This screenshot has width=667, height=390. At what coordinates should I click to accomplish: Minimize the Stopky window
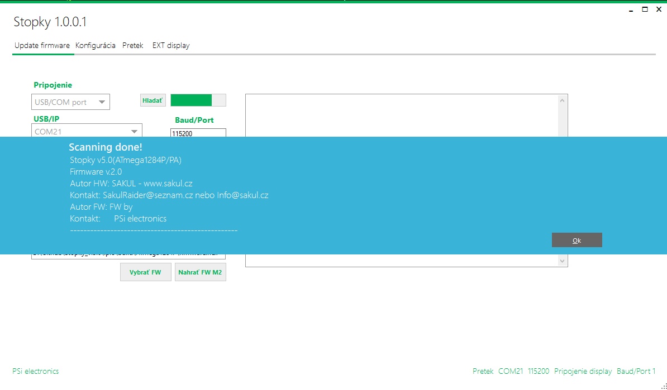tap(631, 9)
